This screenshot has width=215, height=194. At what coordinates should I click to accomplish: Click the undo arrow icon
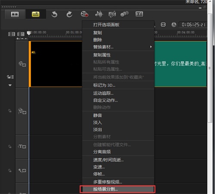pos(55,14)
